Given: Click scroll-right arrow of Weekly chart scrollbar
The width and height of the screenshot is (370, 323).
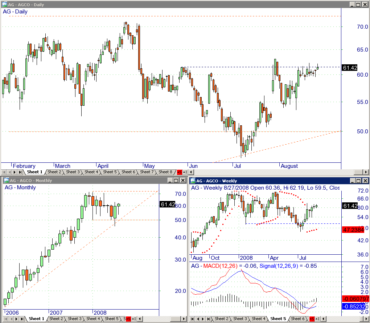Looking at the screenshot, I should (366, 319).
